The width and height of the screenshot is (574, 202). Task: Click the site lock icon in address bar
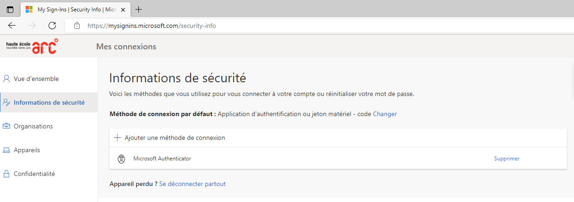click(x=77, y=26)
